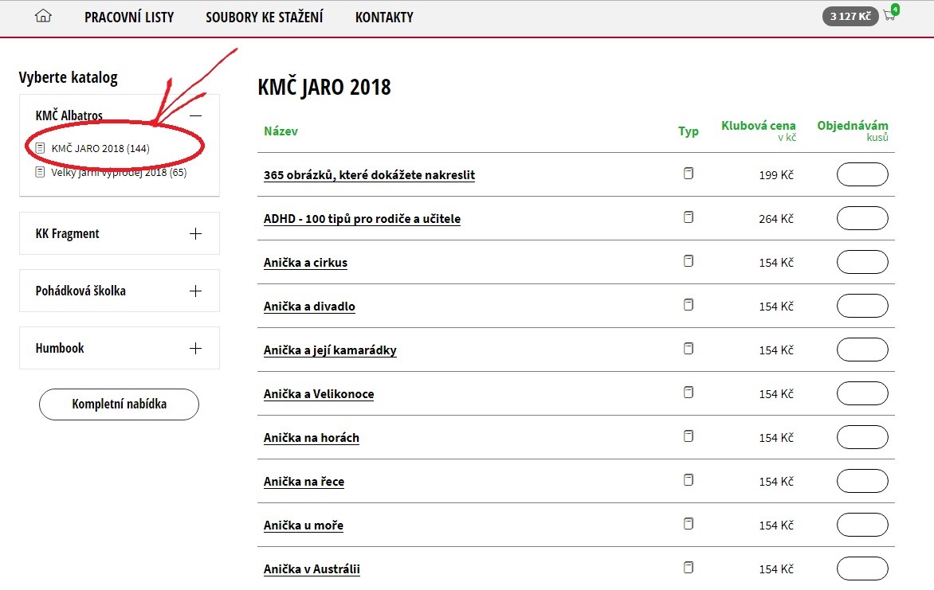Open ADHD - 100 tipů pro rodiče
Image resolution: width=934 pixels, height=590 pixels.
tap(362, 219)
